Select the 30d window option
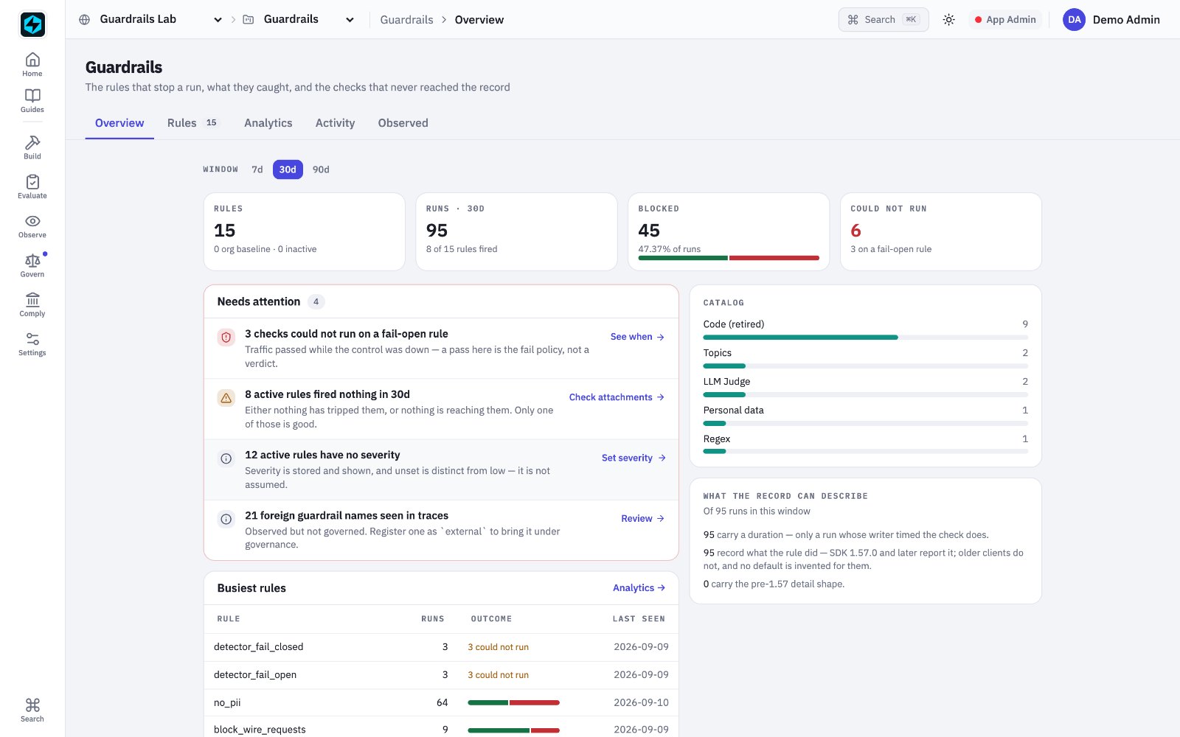This screenshot has width=1180, height=737. tap(288, 170)
